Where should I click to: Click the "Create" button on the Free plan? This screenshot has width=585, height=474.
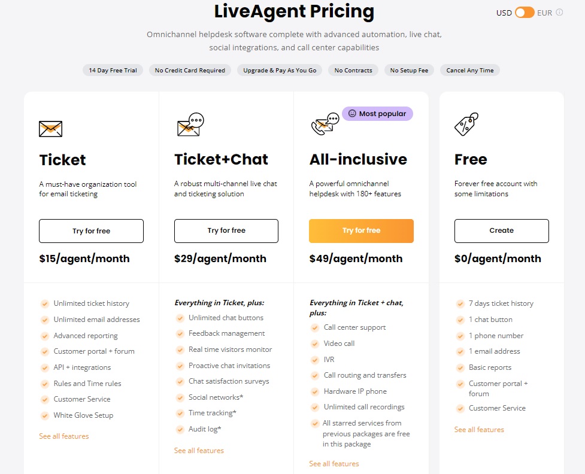pos(501,231)
